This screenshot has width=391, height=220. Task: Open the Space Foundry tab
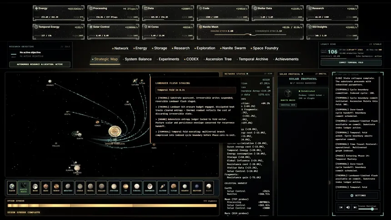(x=265, y=48)
